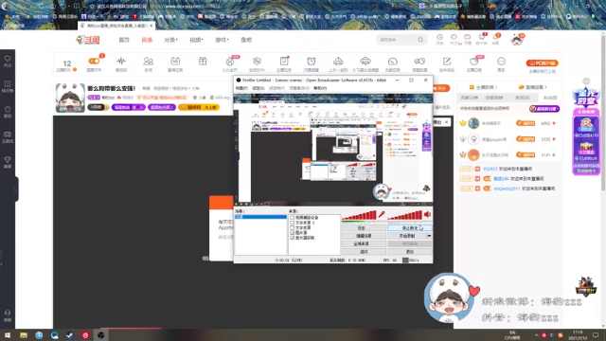Click the OBS Stop Streaming button
606x341 pixels.
(410, 228)
